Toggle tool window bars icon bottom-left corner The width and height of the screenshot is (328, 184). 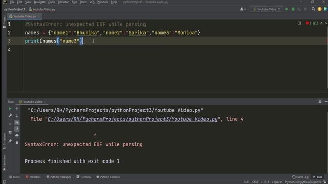coord(4,182)
